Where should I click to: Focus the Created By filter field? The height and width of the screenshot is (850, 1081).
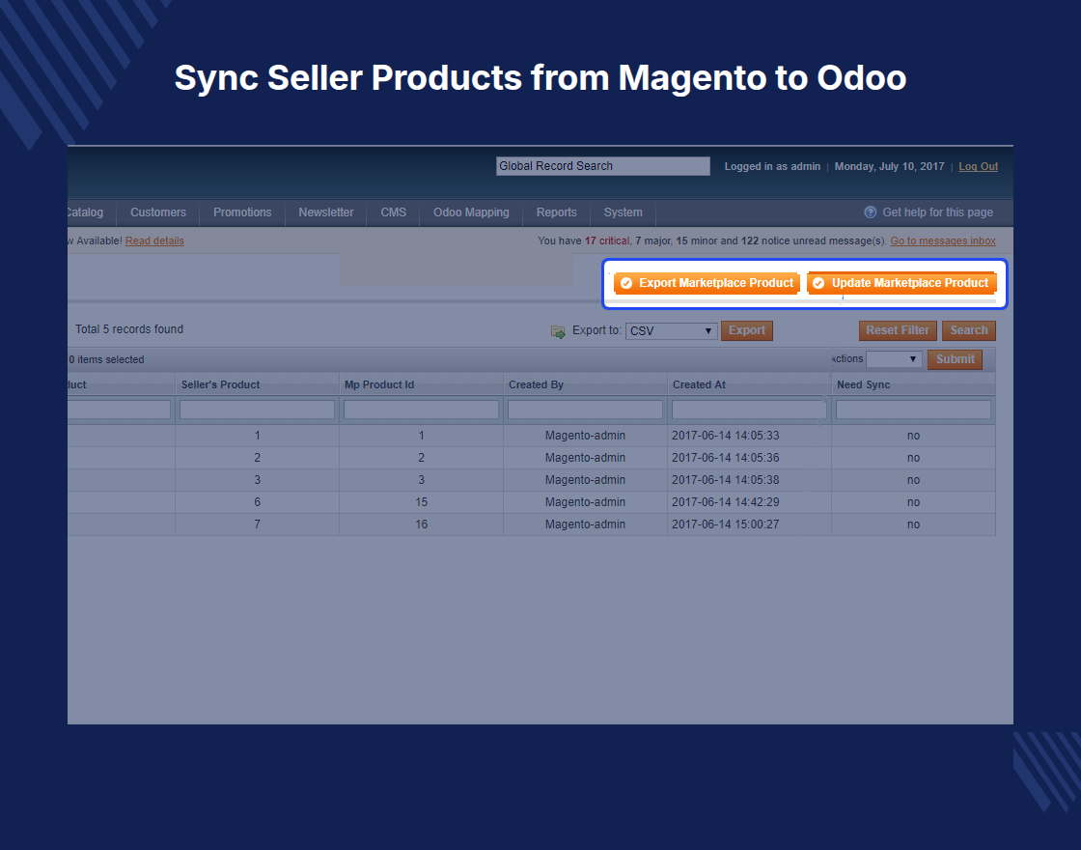585,410
